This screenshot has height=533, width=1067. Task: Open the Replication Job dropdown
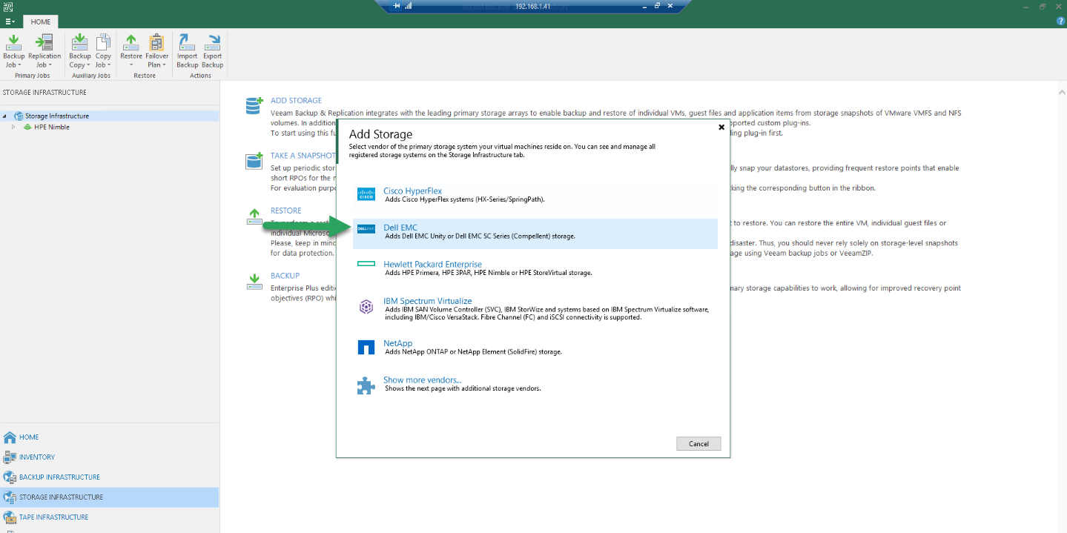(44, 51)
